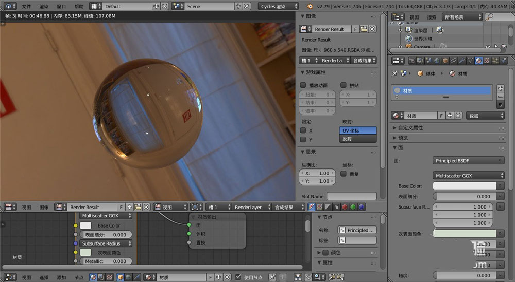
Task: Open the Scene properties tab
Action: (x=428, y=61)
